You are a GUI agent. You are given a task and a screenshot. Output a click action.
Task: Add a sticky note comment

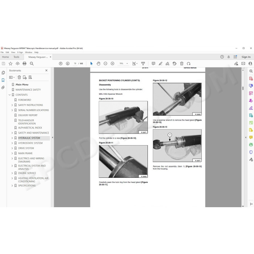click(x=153, y=64)
